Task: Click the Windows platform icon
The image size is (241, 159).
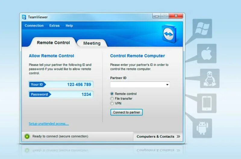Action: pos(202,29)
